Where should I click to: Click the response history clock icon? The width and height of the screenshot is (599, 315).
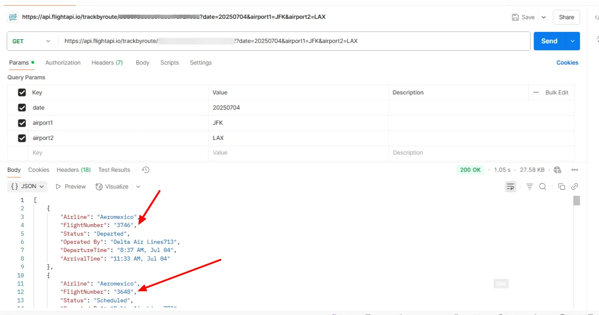(x=146, y=170)
